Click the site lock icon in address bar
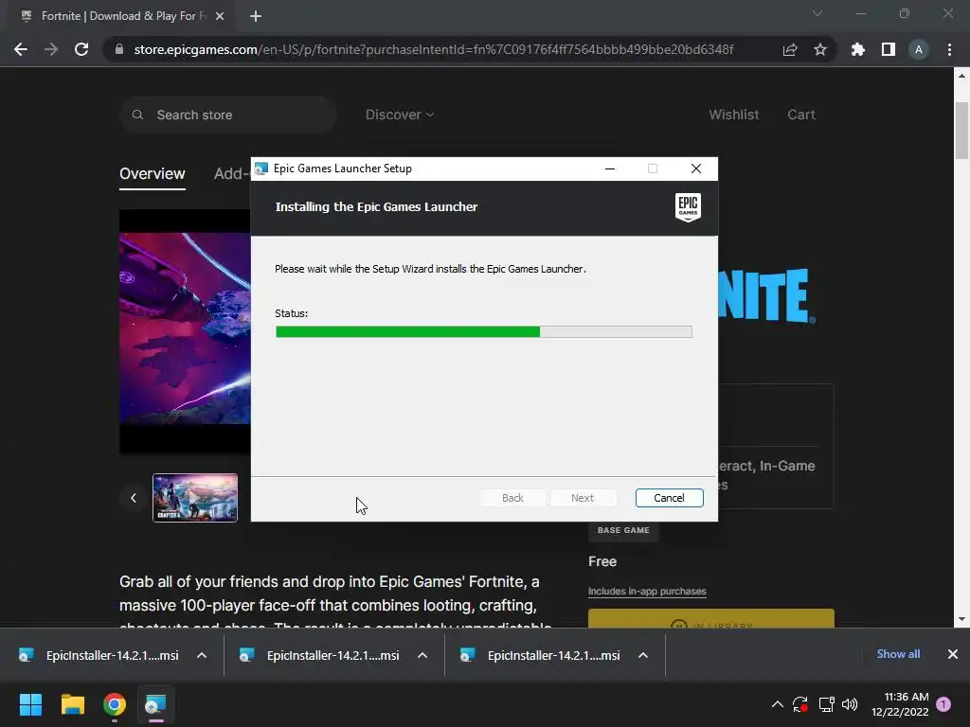This screenshot has height=727, width=970. click(119, 49)
